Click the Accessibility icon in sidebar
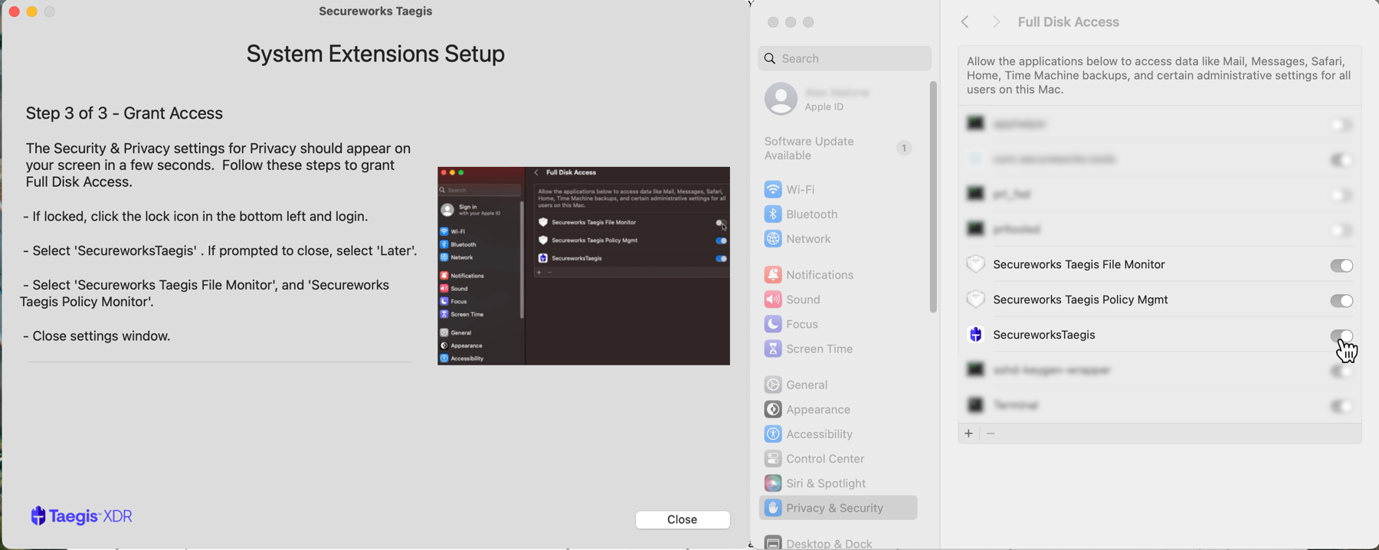The image size is (1379, 550). tap(773, 434)
